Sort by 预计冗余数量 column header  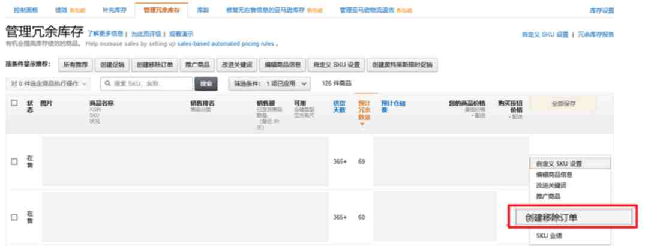coord(364,110)
